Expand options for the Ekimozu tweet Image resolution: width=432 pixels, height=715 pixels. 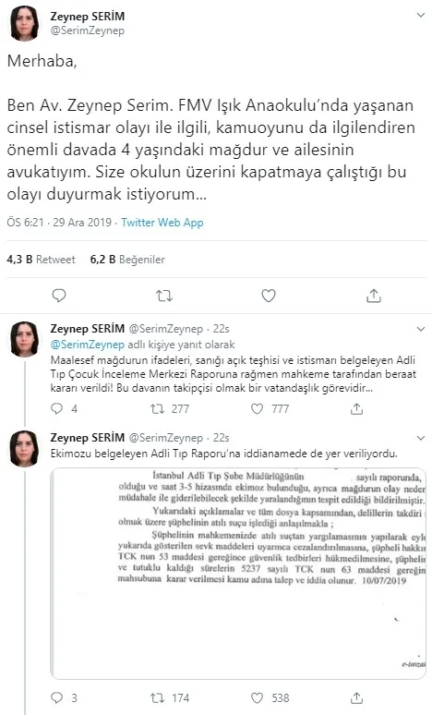pos(421,438)
